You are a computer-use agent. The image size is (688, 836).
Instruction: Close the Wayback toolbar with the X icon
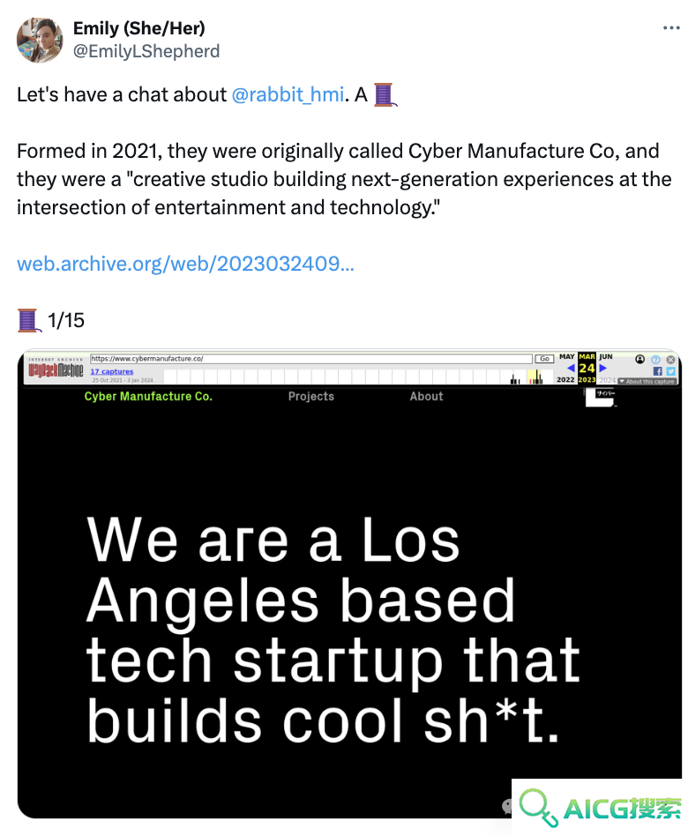point(670,359)
